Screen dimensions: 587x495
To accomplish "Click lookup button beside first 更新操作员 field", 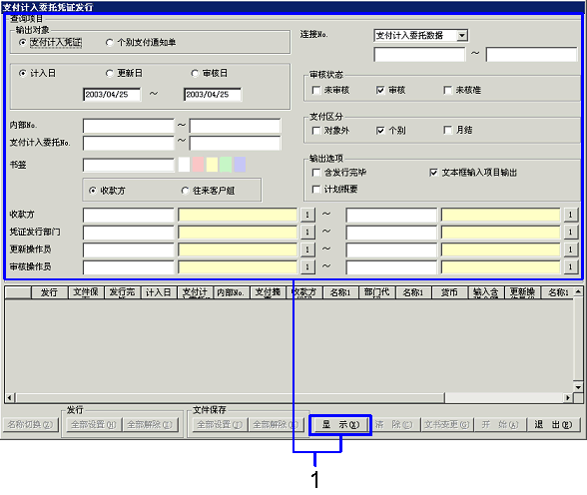I will 307,249.
